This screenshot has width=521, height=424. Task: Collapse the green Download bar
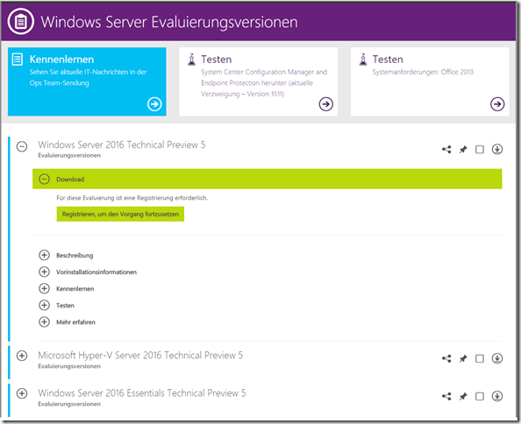click(x=44, y=180)
